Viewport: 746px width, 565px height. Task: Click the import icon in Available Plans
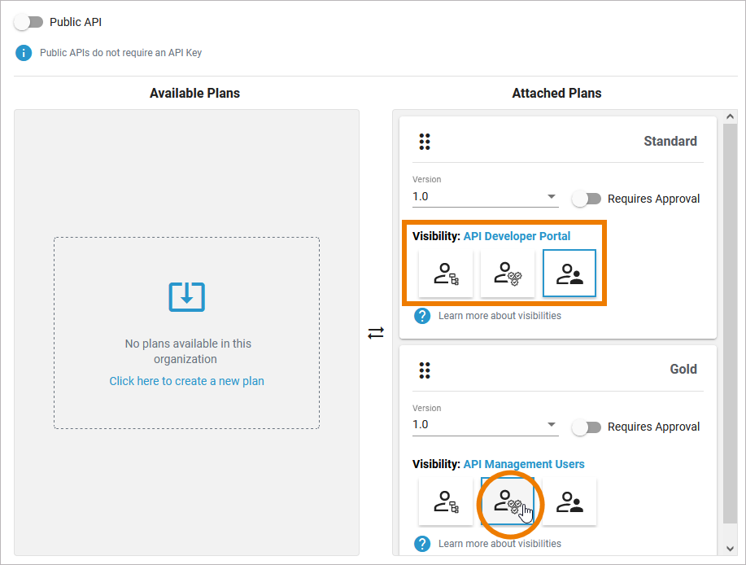pos(186,296)
